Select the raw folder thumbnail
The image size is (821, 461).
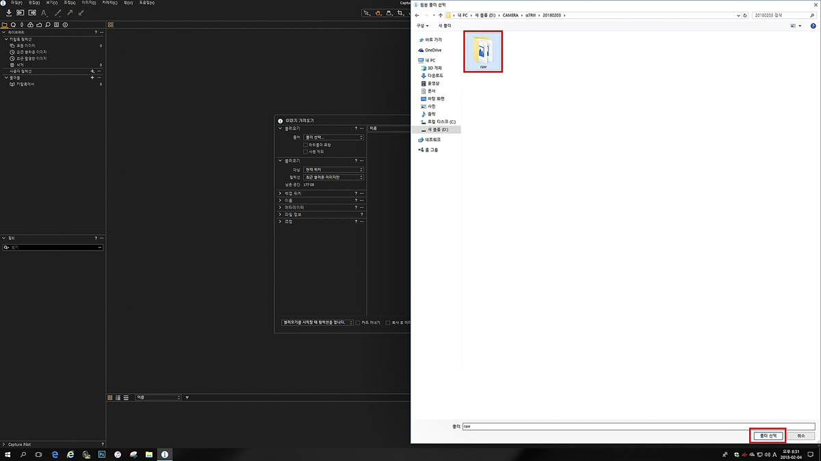pos(483,51)
